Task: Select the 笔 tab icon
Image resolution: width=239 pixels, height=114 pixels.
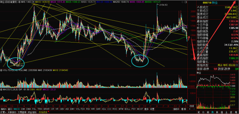Action: click(x=199, y=112)
